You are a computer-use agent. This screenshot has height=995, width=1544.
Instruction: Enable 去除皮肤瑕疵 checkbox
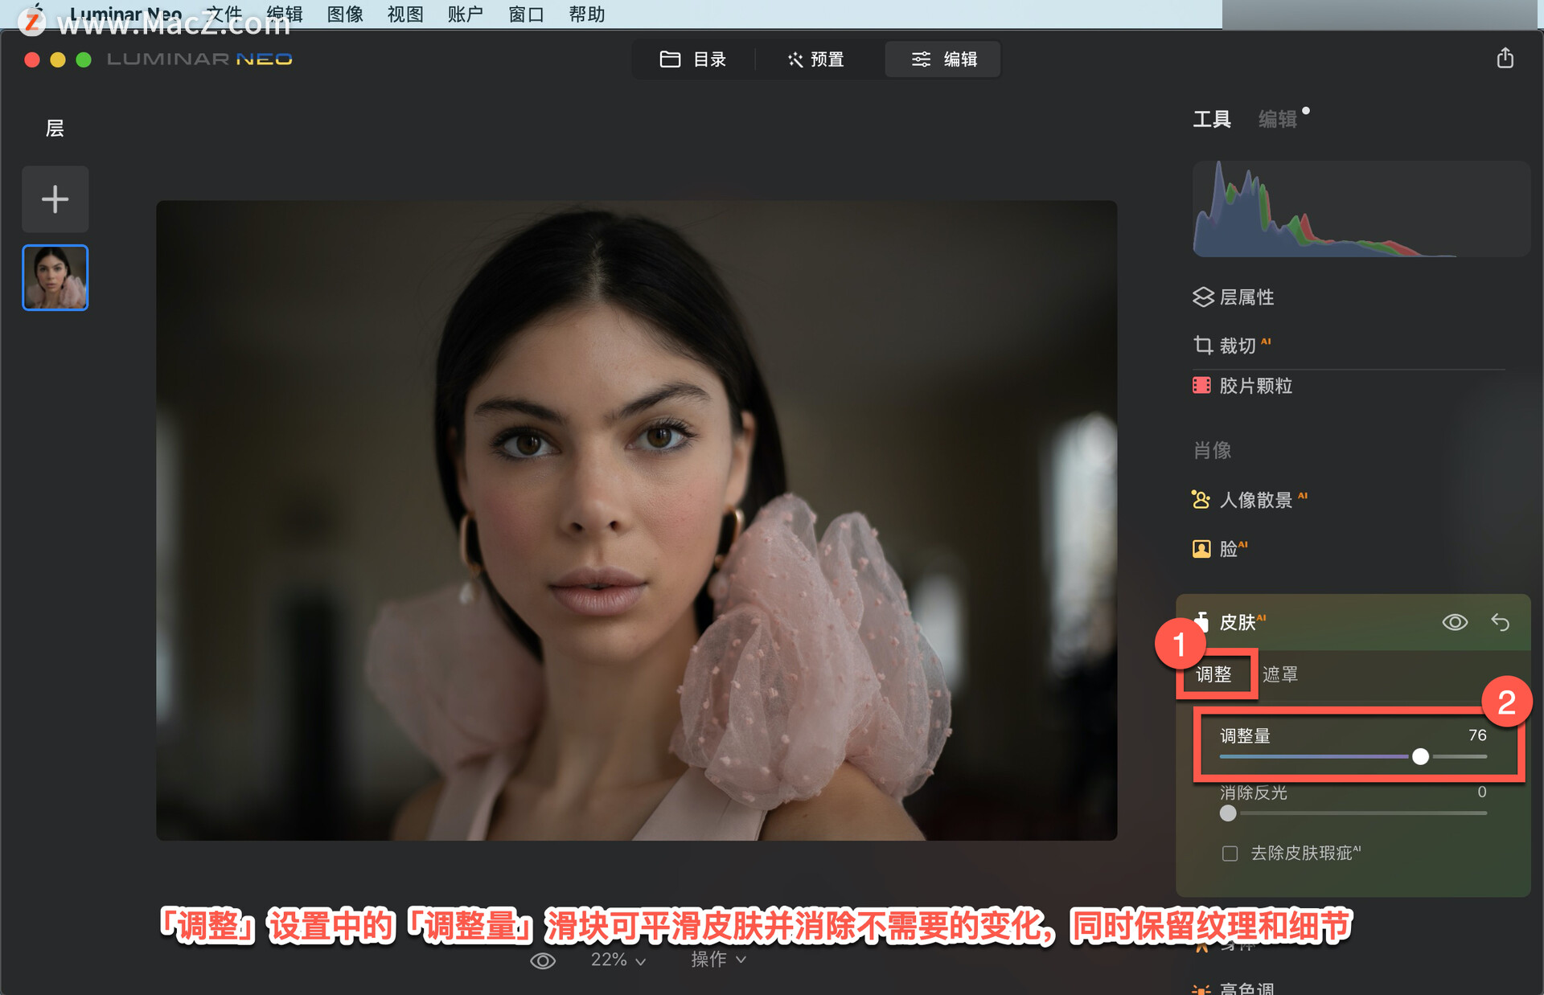1230,854
